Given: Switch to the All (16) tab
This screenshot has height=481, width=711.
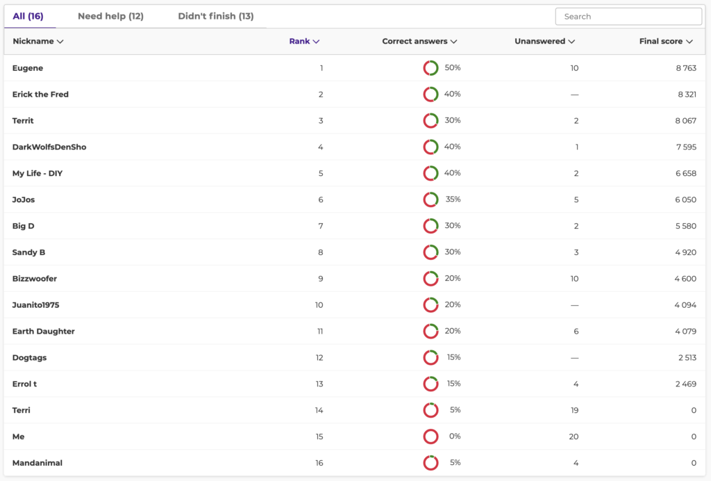Looking at the screenshot, I should (x=28, y=16).
